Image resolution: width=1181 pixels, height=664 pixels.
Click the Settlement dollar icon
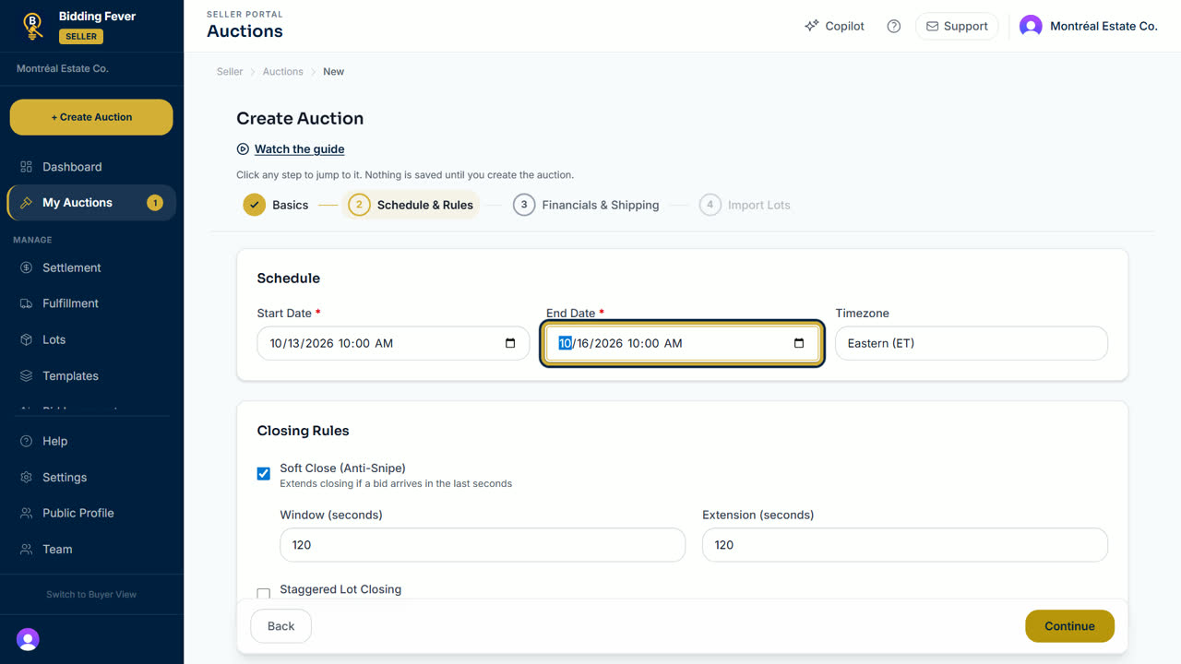coord(26,267)
